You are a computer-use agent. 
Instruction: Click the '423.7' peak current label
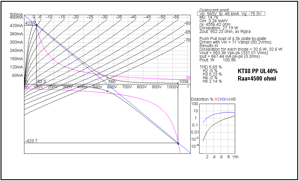pyautogui.click(x=30, y=24)
